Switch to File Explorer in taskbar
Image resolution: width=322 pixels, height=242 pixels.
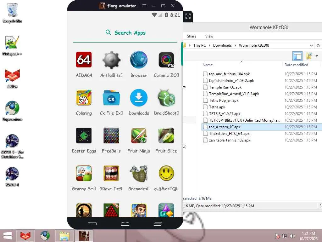pyautogui.click(x=64, y=236)
